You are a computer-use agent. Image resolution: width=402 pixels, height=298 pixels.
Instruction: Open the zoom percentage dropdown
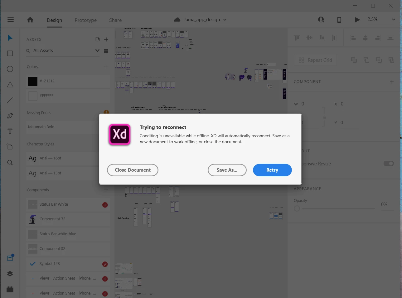tap(394, 19)
